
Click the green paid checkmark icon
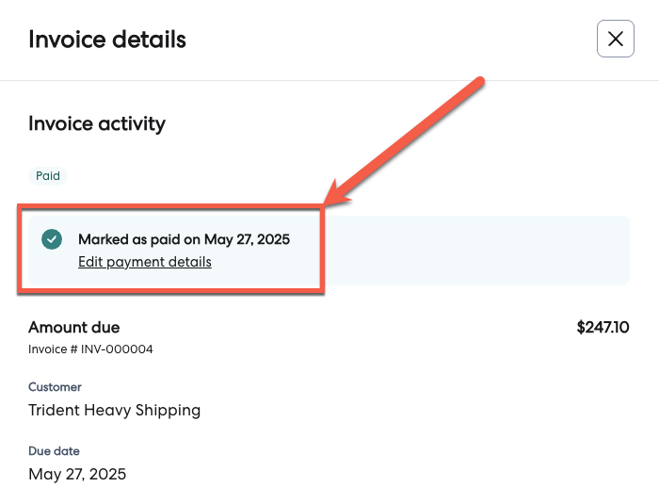click(x=53, y=239)
